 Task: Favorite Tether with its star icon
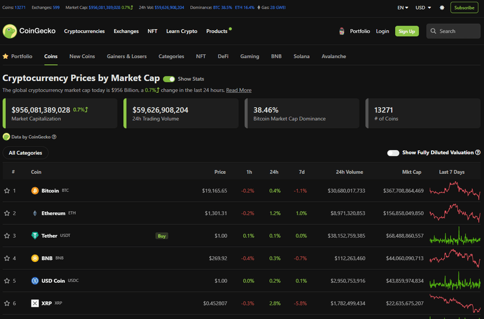7,236
